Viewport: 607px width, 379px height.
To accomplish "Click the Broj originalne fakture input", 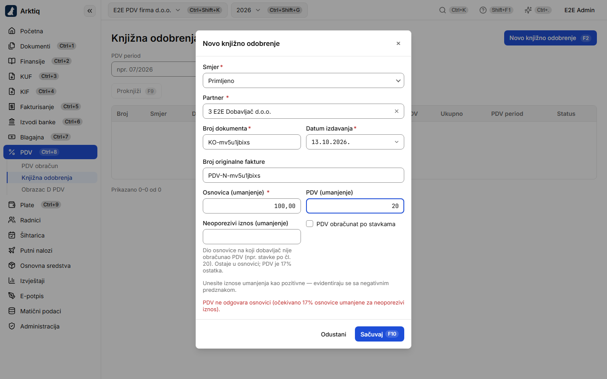I will [x=303, y=176].
